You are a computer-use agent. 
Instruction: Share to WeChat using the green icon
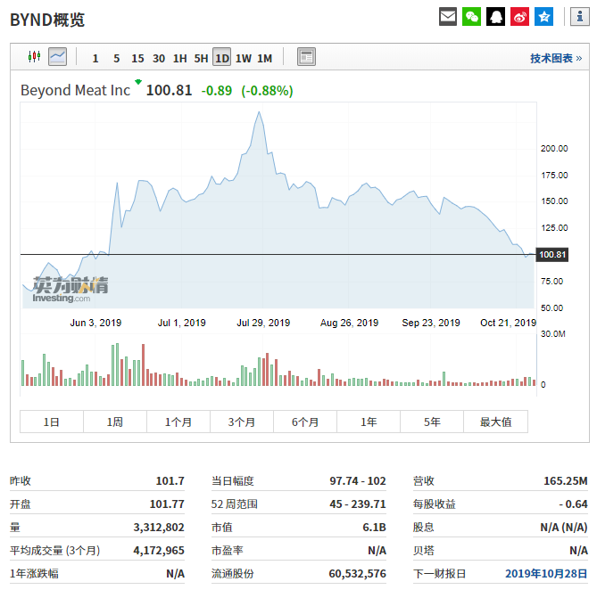[x=472, y=17]
